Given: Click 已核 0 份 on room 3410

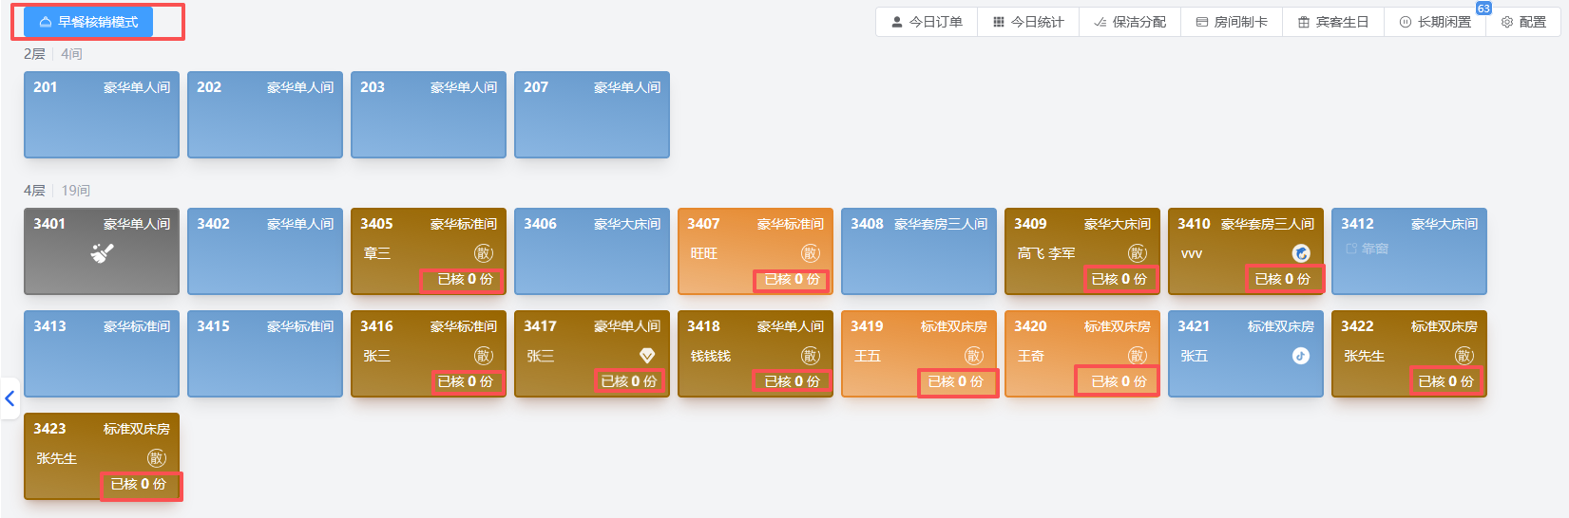Looking at the screenshot, I should (x=1282, y=280).
